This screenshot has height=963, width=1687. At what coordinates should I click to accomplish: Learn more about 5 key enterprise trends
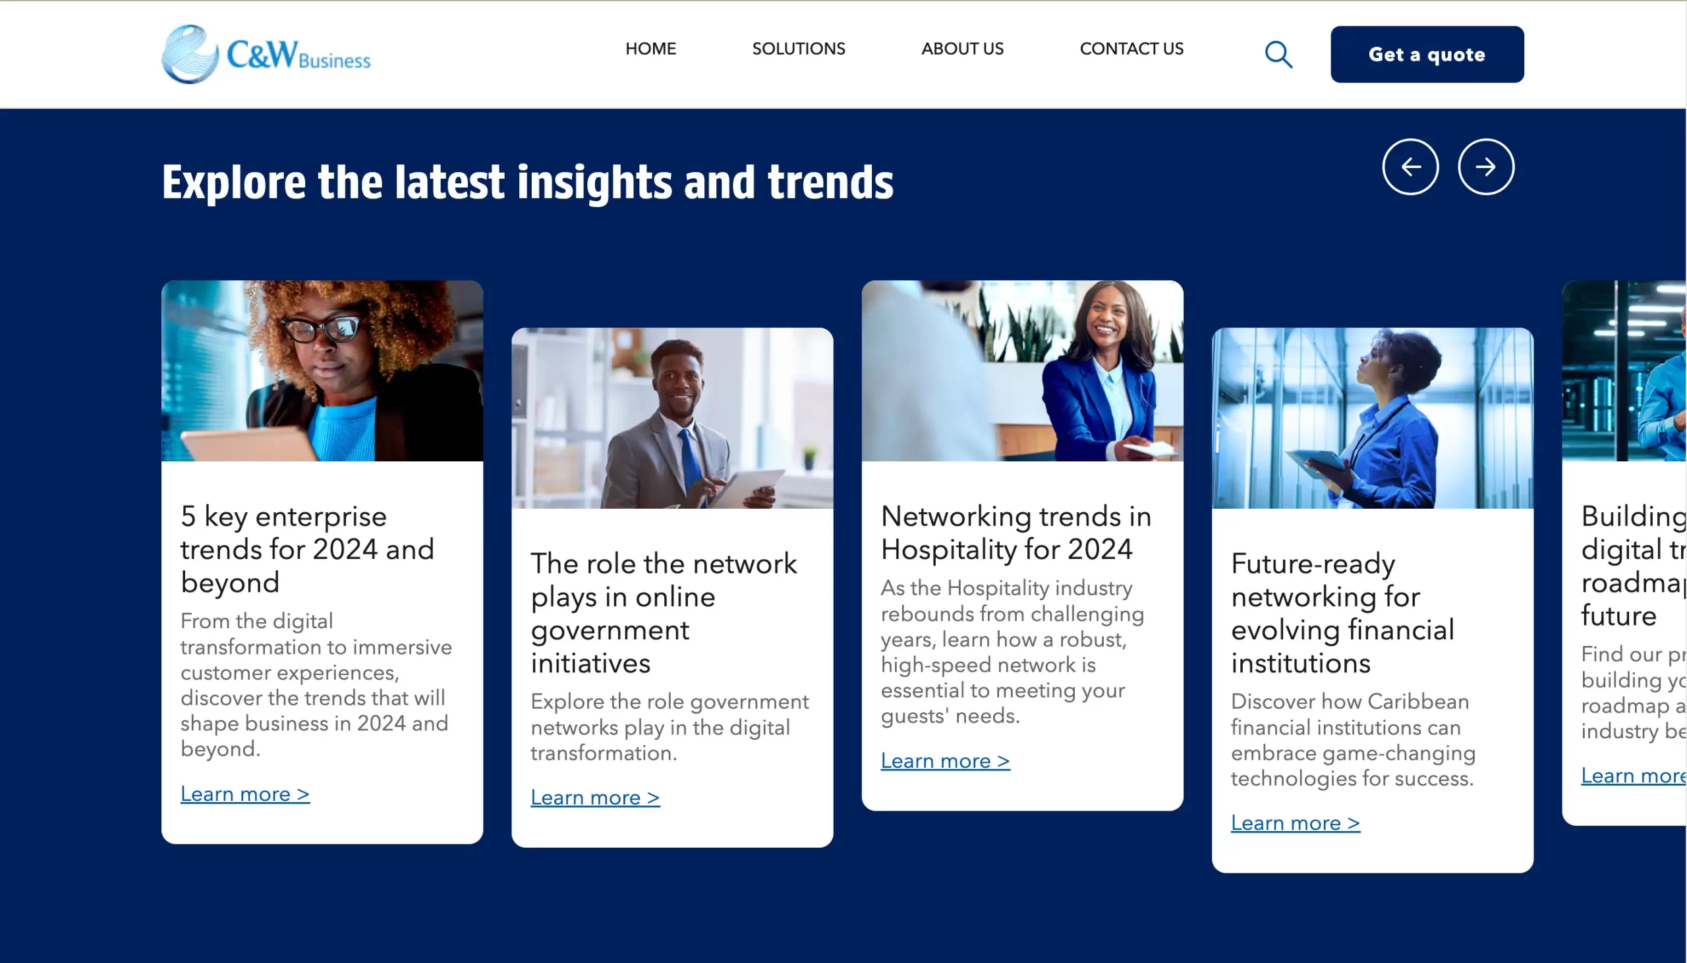pyautogui.click(x=244, y=794)
